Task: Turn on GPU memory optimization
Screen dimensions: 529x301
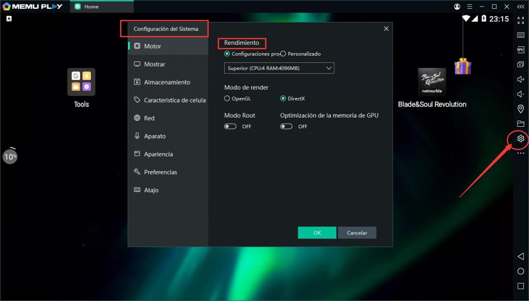Action: [x=286, y=126]
